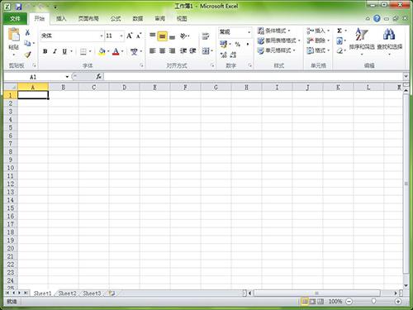Click the Orientation text angle icon
The image size is (413, 310).
pos(184,36)
